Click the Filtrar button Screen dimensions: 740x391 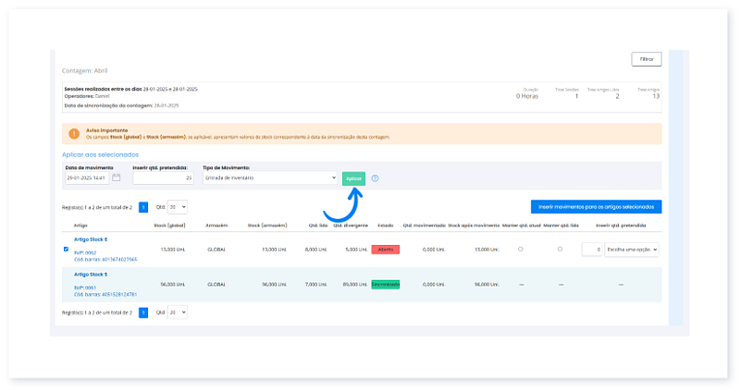pyautogui.click(x=647, y=59)
